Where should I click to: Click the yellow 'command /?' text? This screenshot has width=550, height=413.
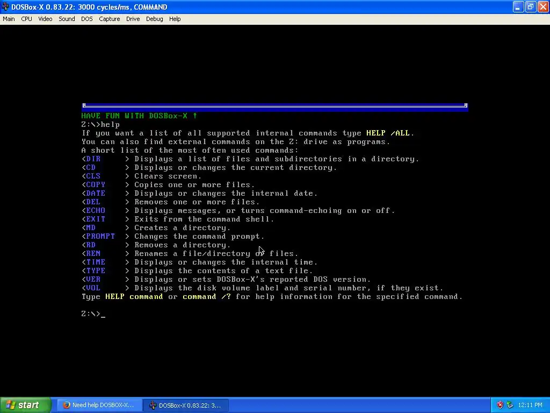pos(207,296)
